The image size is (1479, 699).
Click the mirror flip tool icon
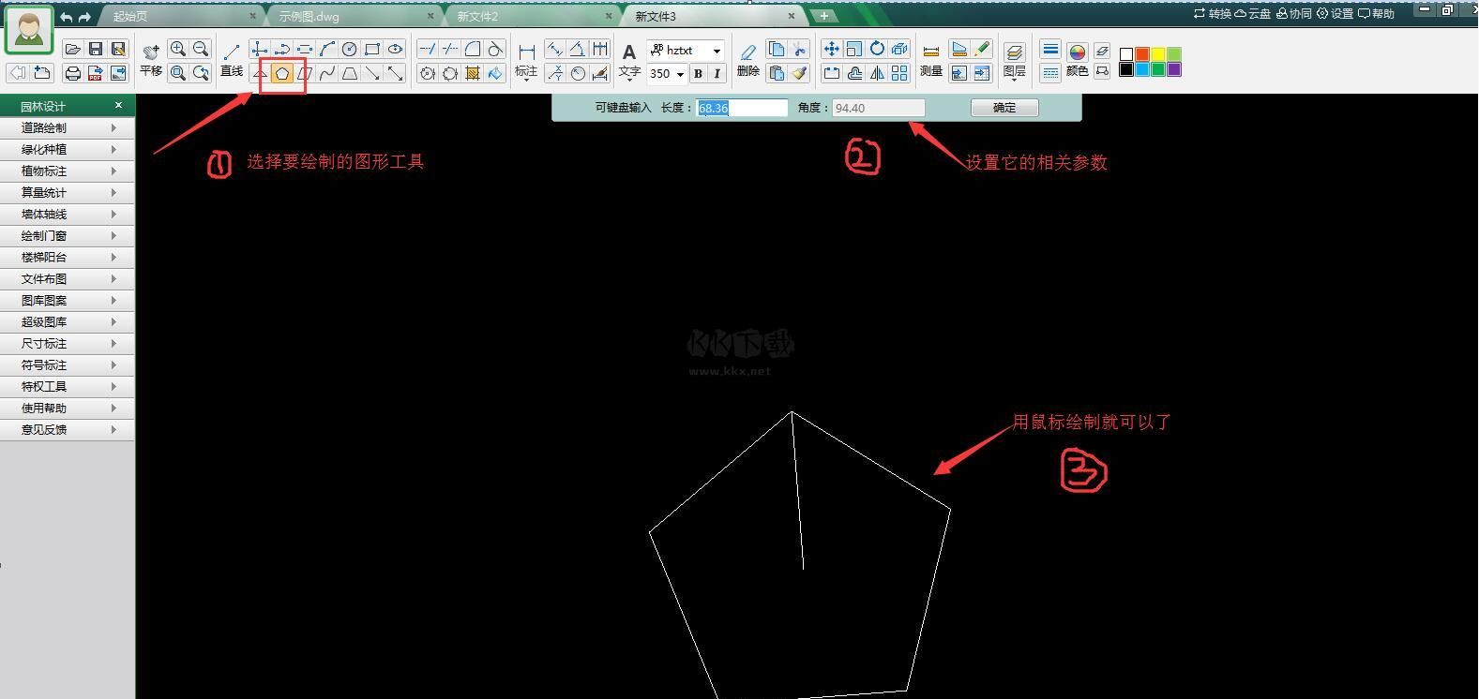coord(877,73)
